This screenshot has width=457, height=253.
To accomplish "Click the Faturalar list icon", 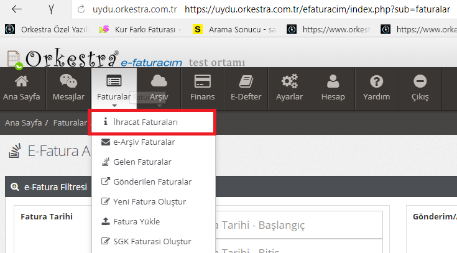I will point(114,81).
